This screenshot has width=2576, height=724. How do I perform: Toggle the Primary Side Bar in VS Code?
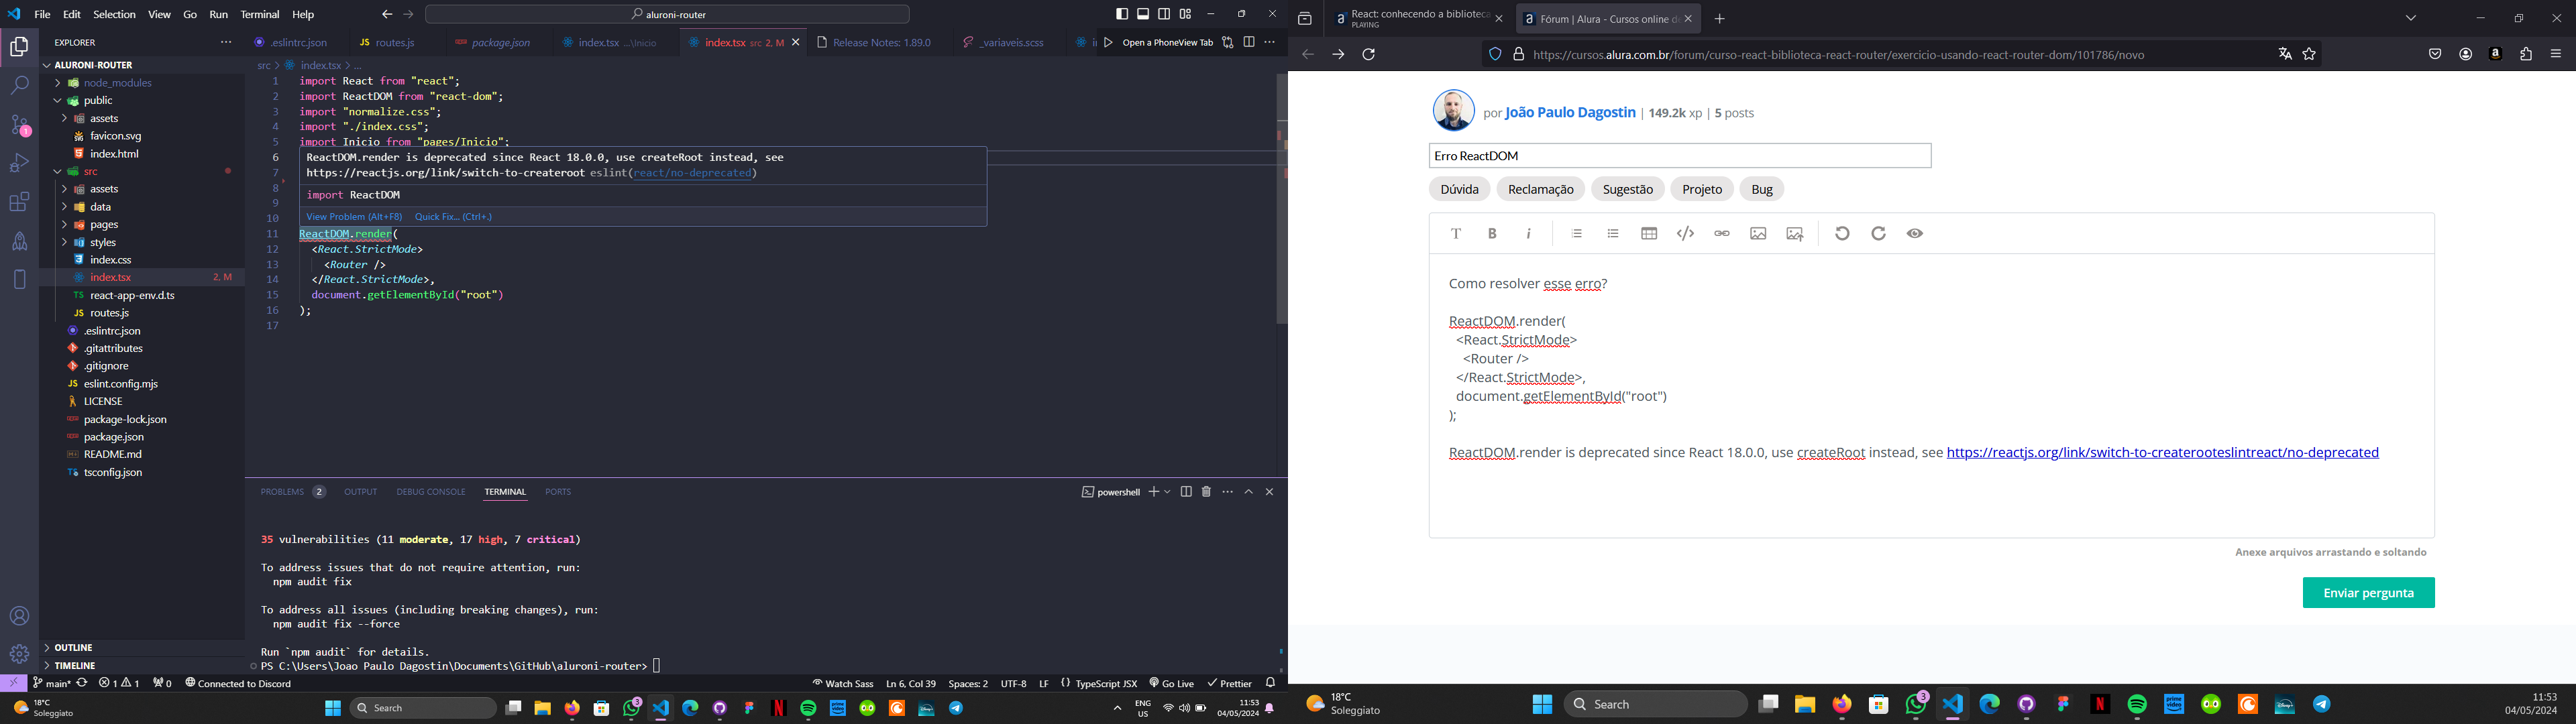1122,14
